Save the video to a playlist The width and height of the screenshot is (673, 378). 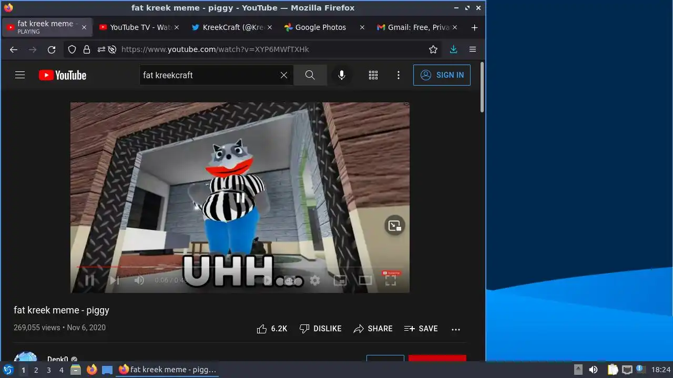point(421,329)
